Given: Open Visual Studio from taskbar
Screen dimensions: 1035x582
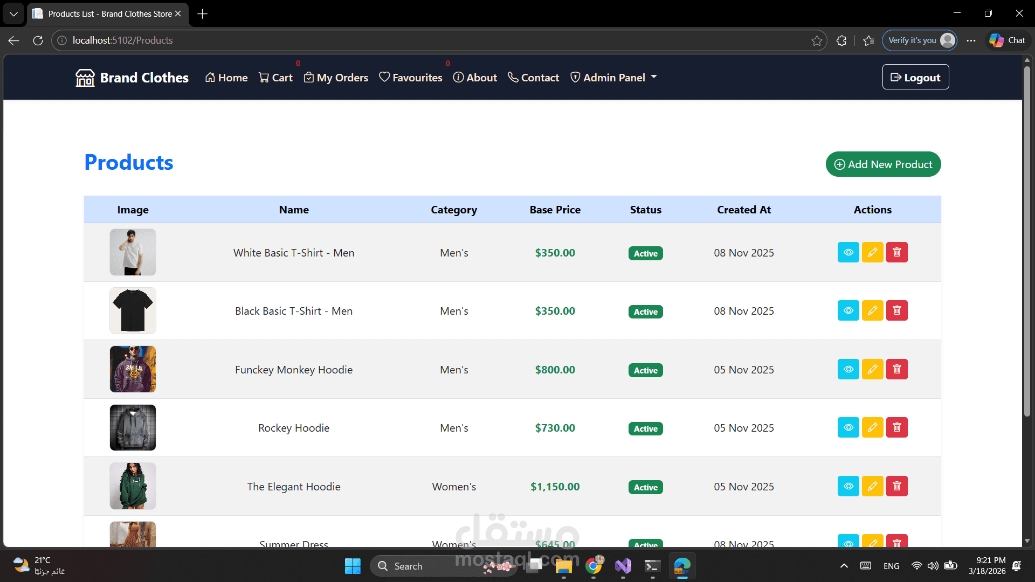Looking at the screenshot, I should click(623, 566).
